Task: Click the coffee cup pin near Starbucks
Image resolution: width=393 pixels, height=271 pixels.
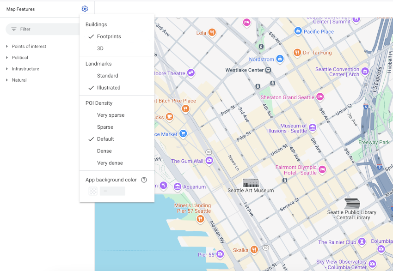Action: tap(169, 117)
